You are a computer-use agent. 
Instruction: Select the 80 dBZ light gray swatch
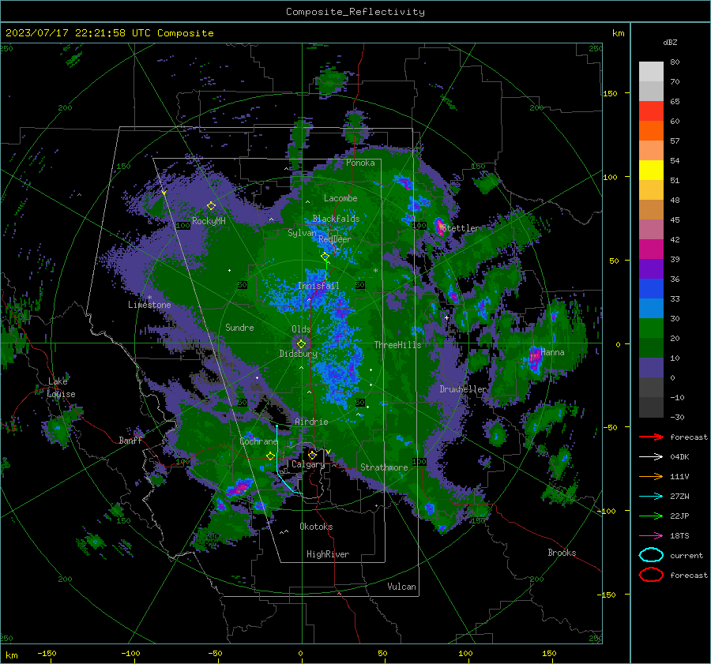point(651,71)
